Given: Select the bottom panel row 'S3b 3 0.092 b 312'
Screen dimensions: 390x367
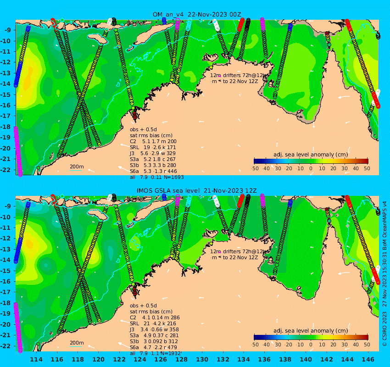Looking at the screenshot, I should pyautogui.click(x=154, y=341).
